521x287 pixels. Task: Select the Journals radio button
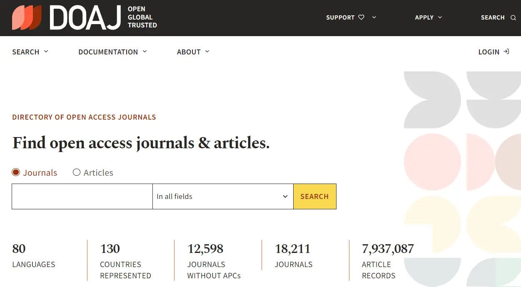point(16,172)
